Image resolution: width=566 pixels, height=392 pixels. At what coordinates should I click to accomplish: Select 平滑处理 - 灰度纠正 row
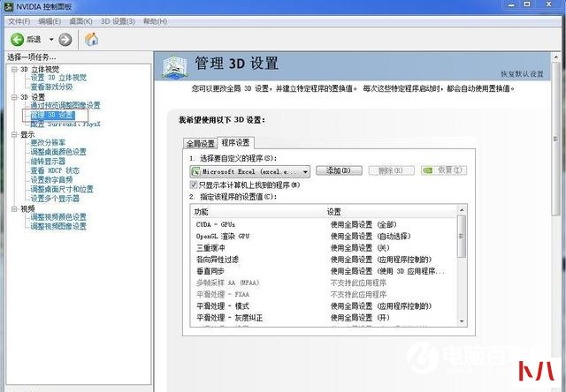click(x=324, y=318)
